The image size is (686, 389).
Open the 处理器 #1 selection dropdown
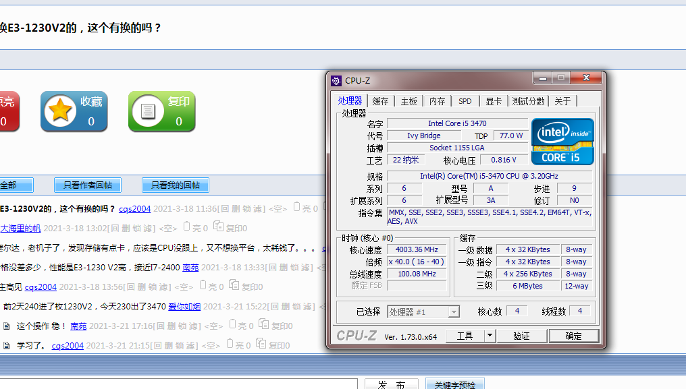click(423, 311)
